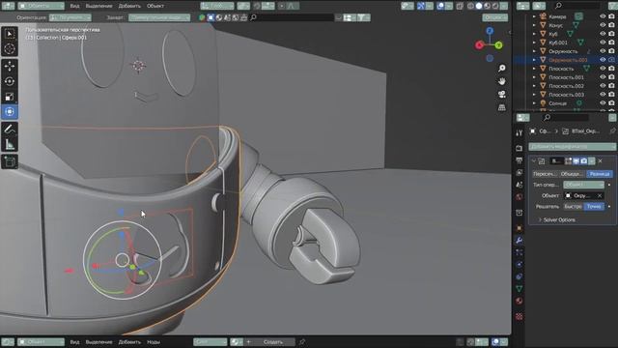Open the operand type dropdown

click(x=583, y=185)
